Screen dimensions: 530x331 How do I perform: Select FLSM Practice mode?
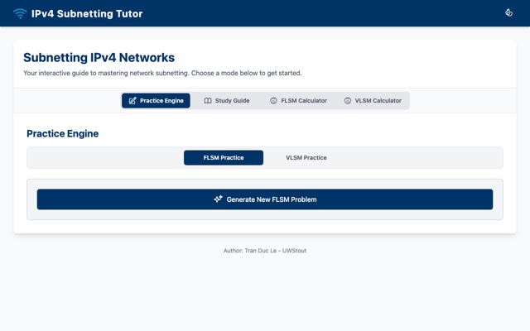[224, 158]
